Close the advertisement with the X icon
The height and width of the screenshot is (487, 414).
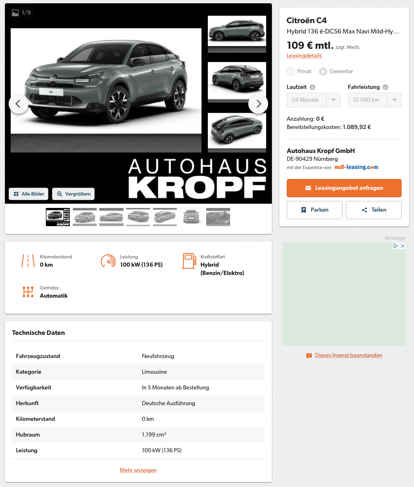tap(402, 246)
